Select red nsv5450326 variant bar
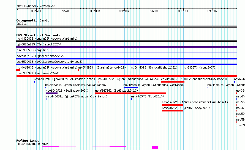This screenshot has width=245, height=150. (x=173, y=111)
